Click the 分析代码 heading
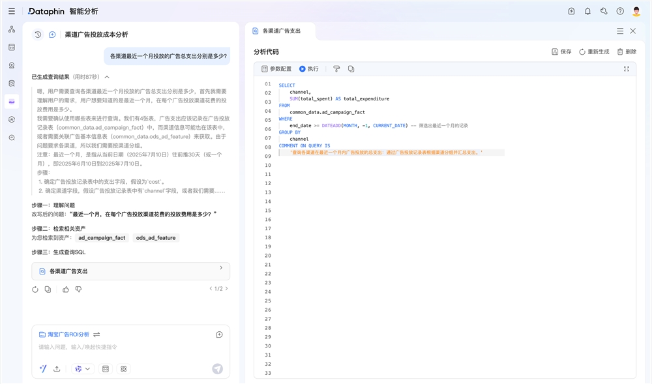The height and width of the screenshot is (384, 652). tap(266, 52)
